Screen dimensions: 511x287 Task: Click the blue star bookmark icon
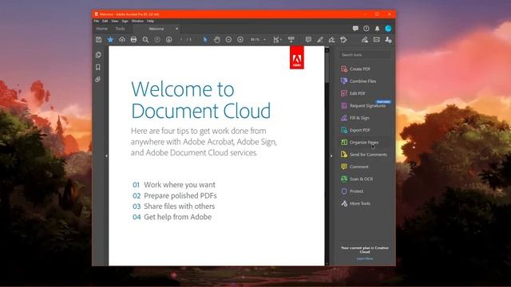[x=110, y=40]
